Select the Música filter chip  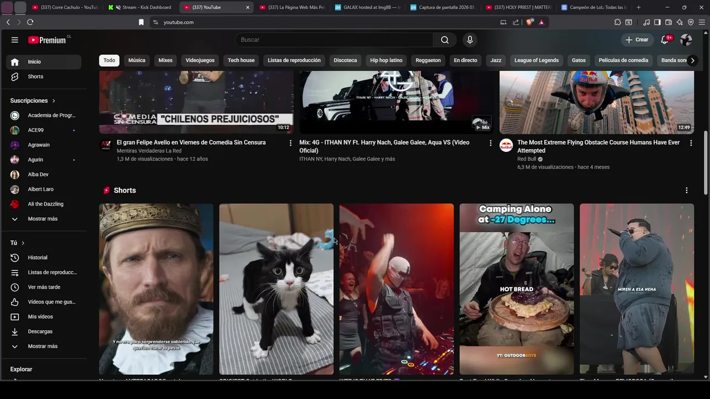click(136, 60)
